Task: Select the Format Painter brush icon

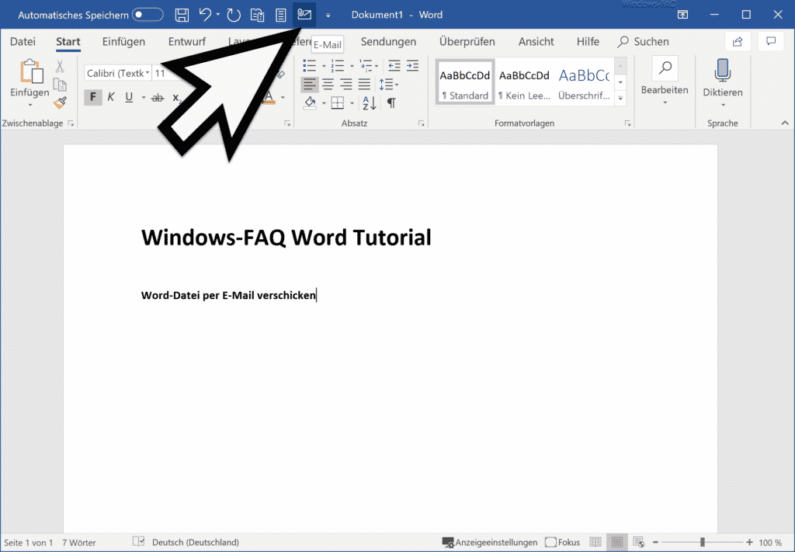Action: pyautogui.click(x=61, y=103)
